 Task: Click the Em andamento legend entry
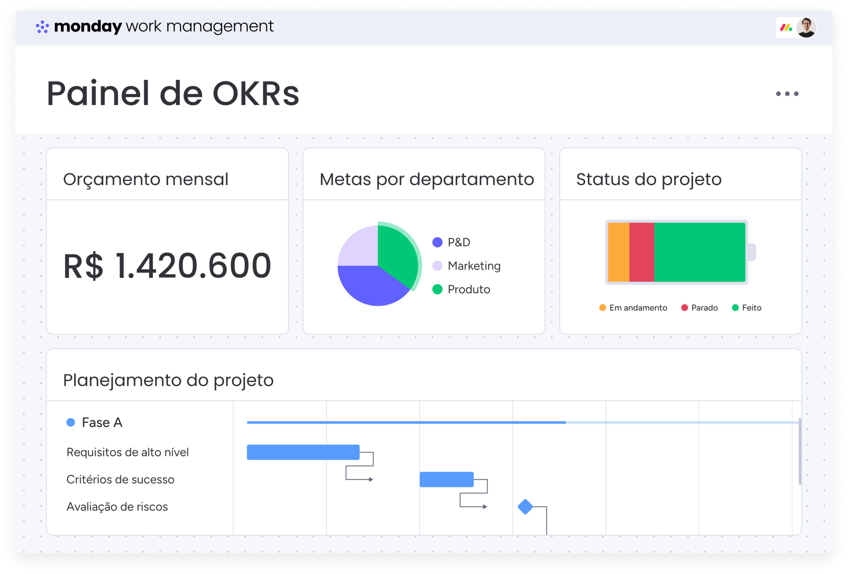[633, 308]
